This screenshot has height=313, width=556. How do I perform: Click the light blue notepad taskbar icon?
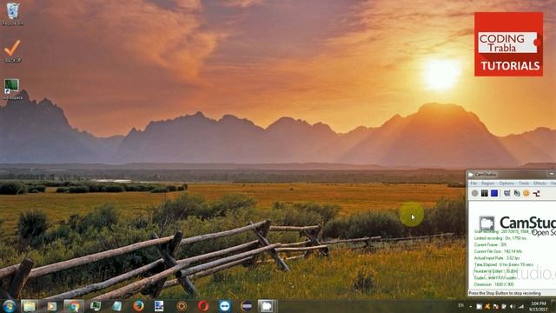[116, 306]
